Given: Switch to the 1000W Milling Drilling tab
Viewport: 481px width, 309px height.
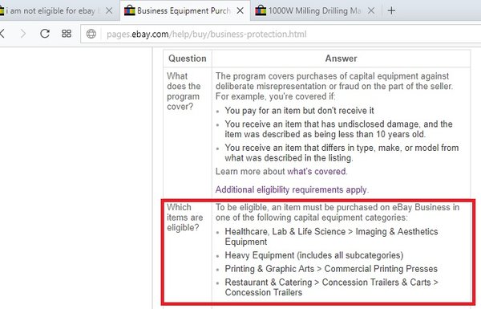Looking at the screenshot, I should 314,10.
